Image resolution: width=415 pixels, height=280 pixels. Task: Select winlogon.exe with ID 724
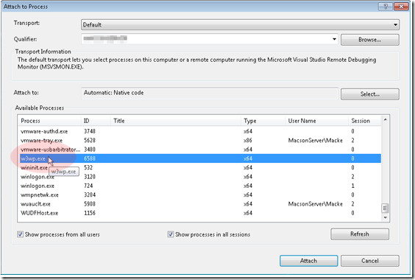tap(200, 186)
